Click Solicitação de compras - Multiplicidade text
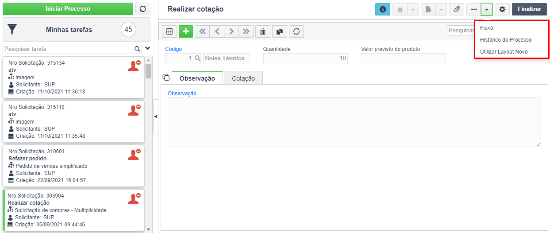550x233 pixels. [61, 210]
